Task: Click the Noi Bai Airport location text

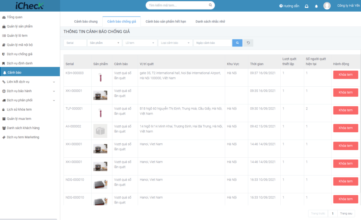Action: click(180, 75)
